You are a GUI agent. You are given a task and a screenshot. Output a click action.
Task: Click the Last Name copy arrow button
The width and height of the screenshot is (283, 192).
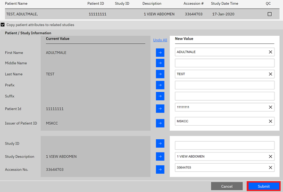click(160, 74)
